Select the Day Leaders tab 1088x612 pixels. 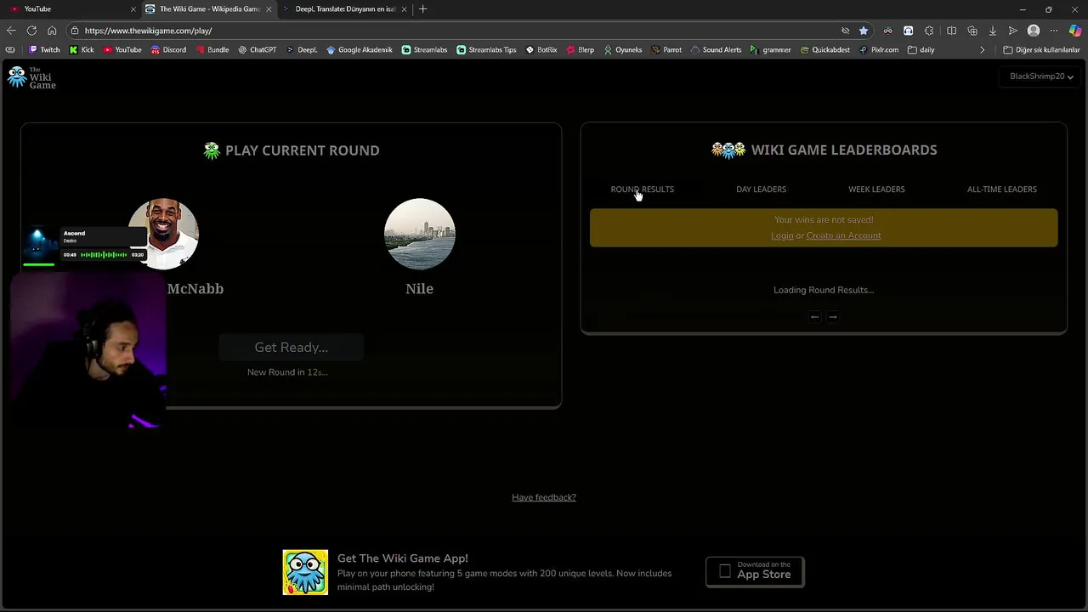click(761, 190)
